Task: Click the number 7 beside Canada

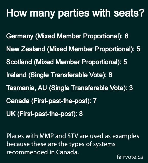Action: (95, 101)
